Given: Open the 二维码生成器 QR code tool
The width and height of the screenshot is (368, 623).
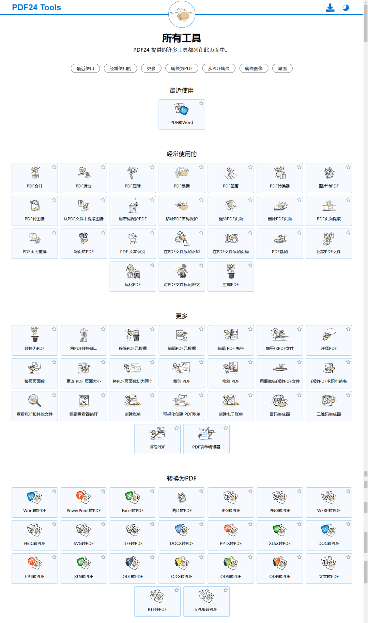Looking at the screenshot, I should [x=329, y=406].
